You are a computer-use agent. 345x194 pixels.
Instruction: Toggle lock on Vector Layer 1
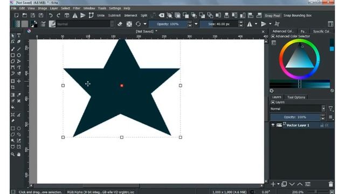(x=322, y=125)
